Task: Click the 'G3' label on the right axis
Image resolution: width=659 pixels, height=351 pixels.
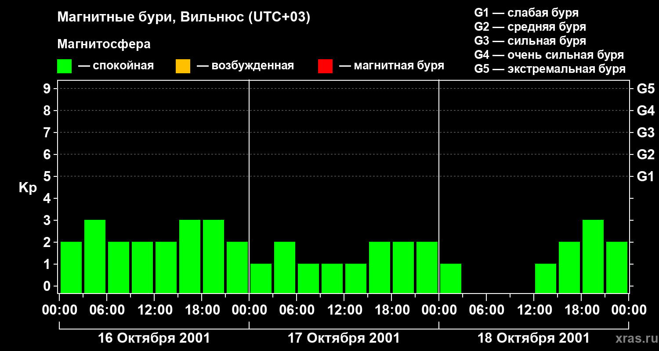Action: [645, 133]
